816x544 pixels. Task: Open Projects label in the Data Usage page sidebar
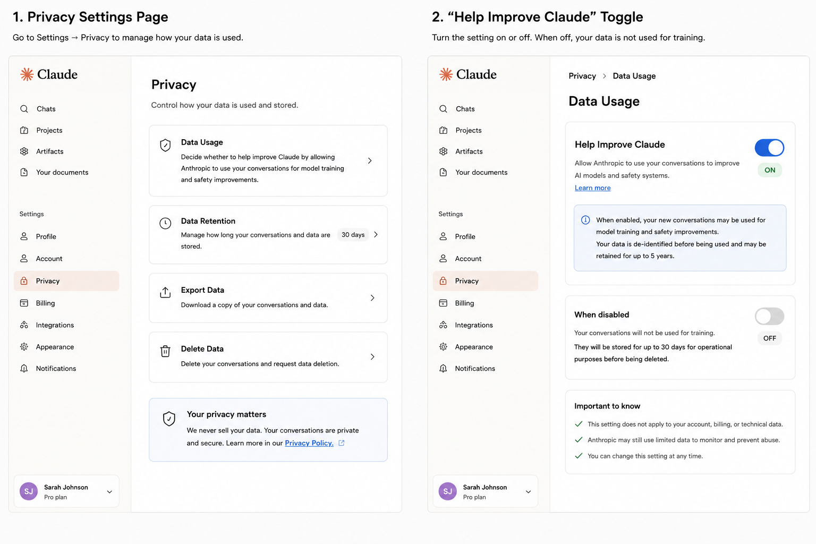[x=469, y=130]
